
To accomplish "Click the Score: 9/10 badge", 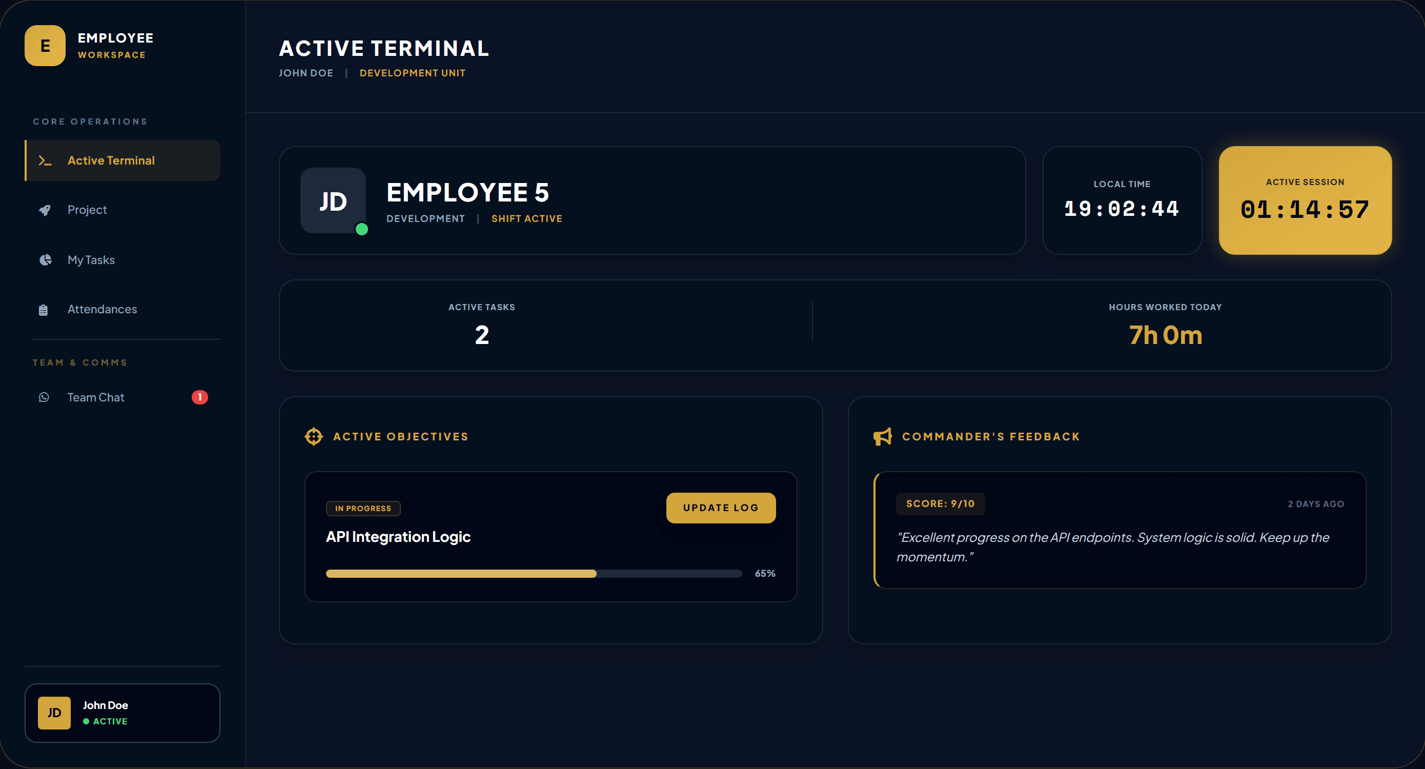I will click(x=940, y=504).
